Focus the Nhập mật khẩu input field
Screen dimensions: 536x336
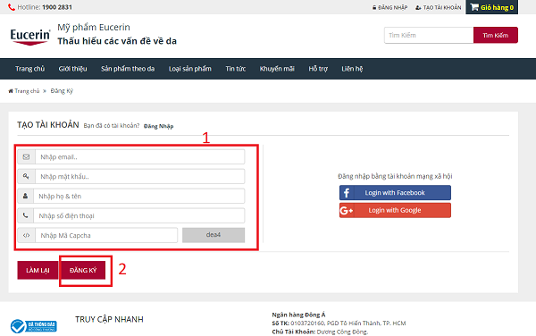tap(140, 176)
